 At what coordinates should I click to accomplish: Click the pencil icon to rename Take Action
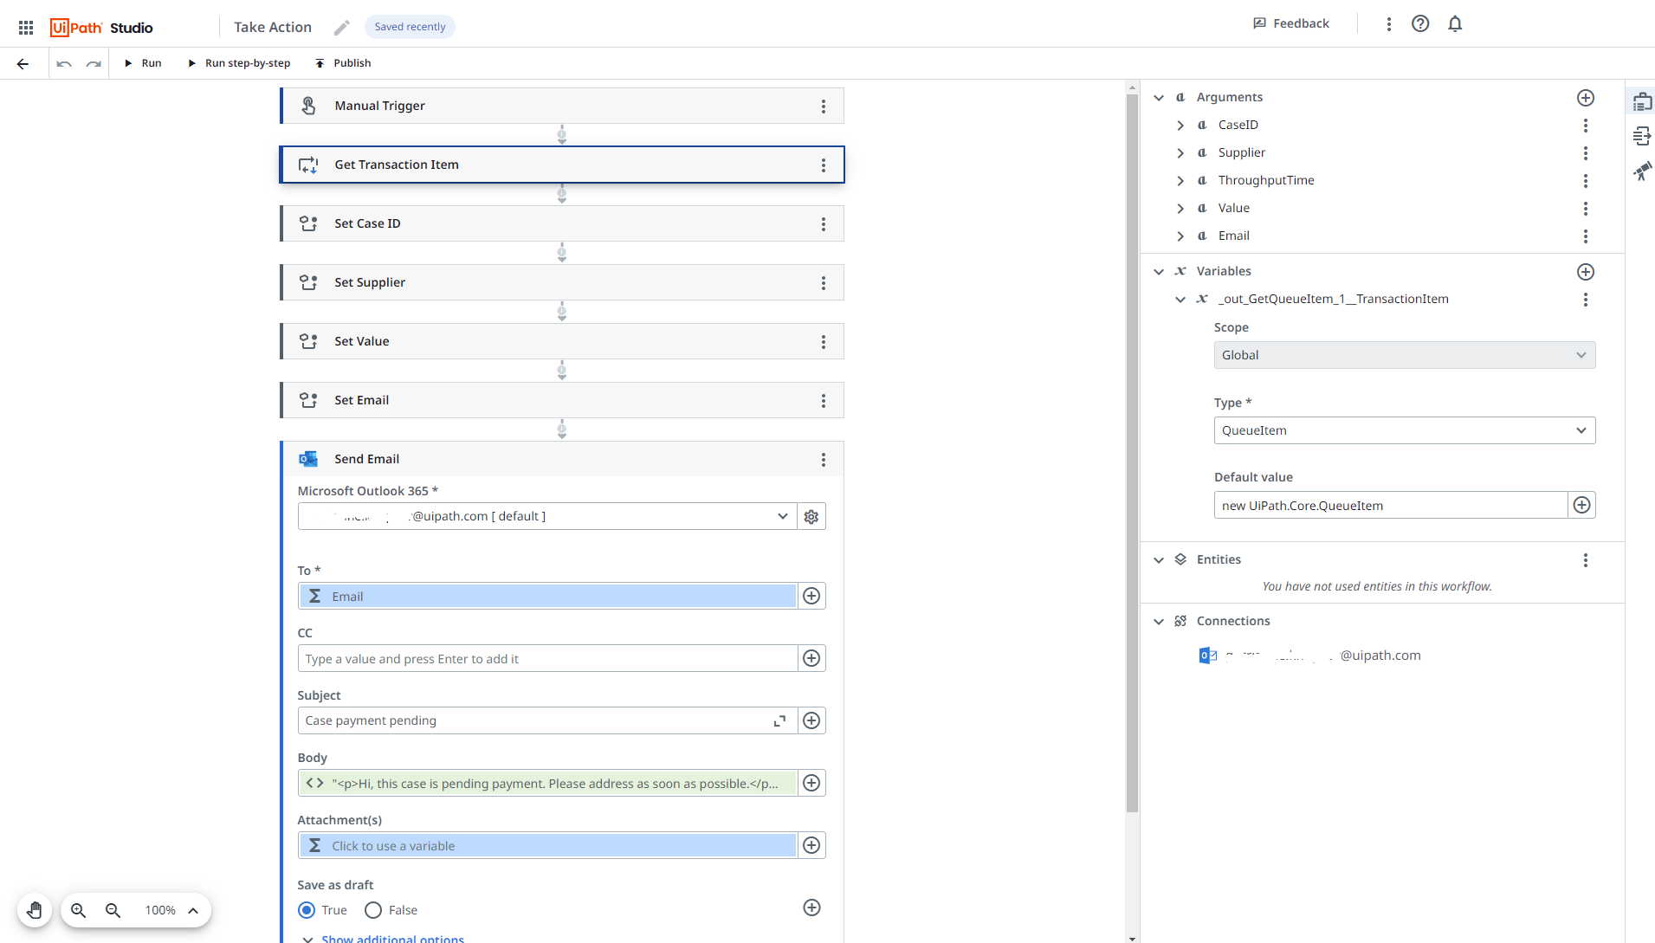click(x=341, y=27)
